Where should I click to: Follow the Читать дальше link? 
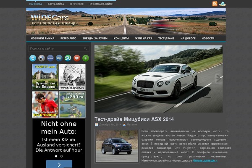point(205,160)
